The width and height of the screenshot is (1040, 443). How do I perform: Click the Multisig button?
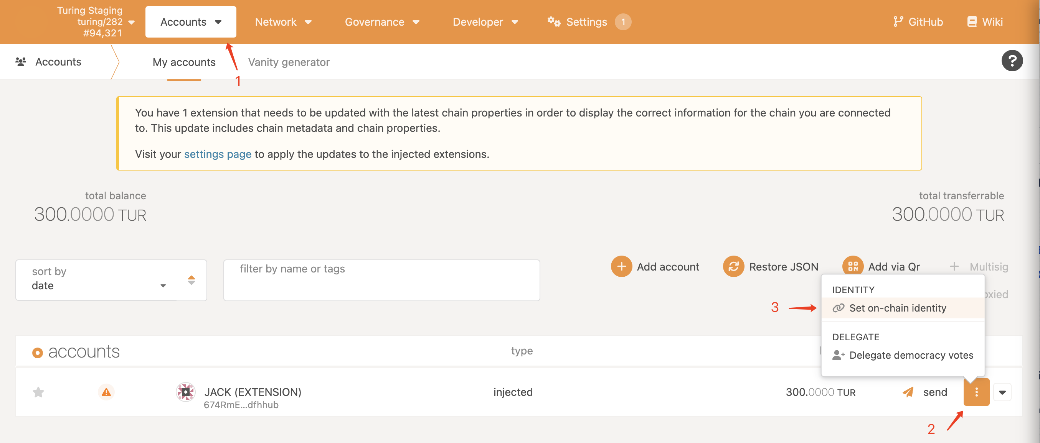tap(979, 266)
